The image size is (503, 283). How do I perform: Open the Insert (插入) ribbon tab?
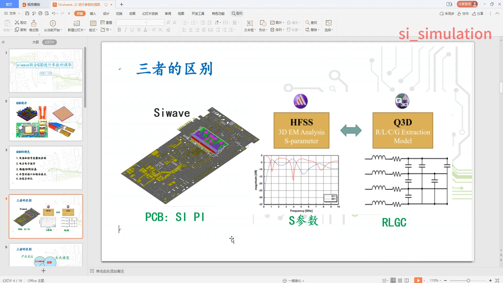93,13
